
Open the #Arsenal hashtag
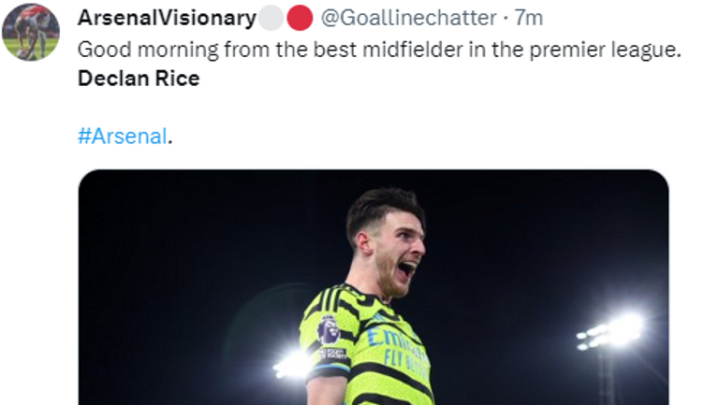[123, 136]
